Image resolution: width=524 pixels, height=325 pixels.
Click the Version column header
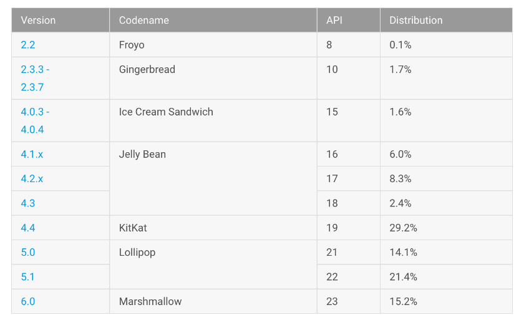(x=38, y=20)
